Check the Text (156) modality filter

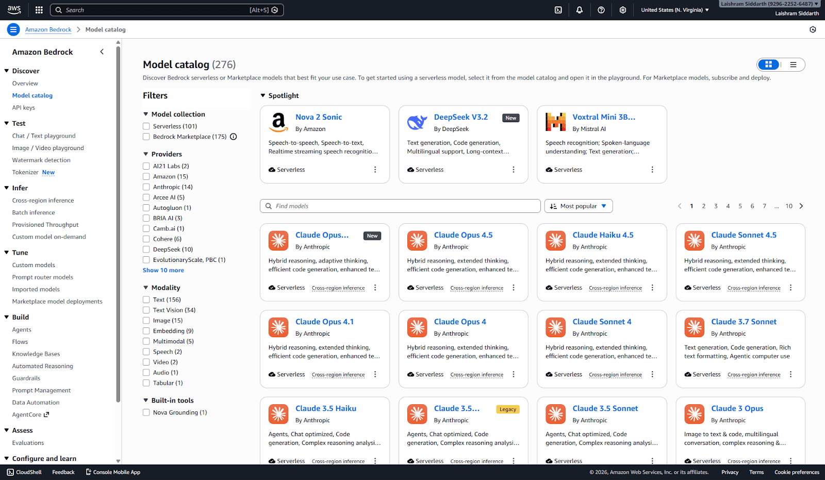146,300
